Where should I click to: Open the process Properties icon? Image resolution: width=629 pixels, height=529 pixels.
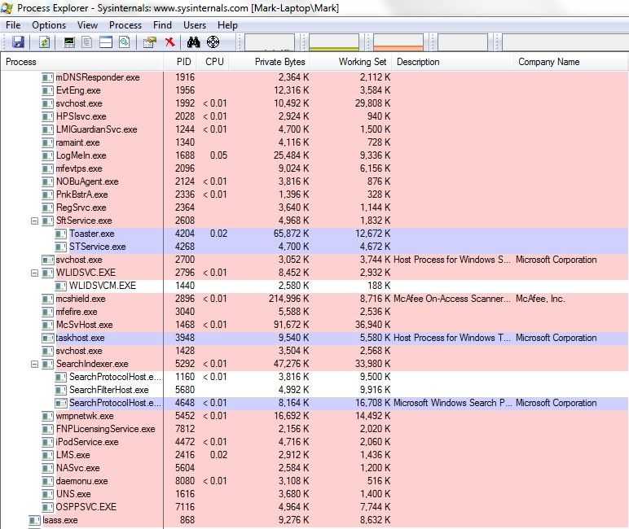point(150,42)
